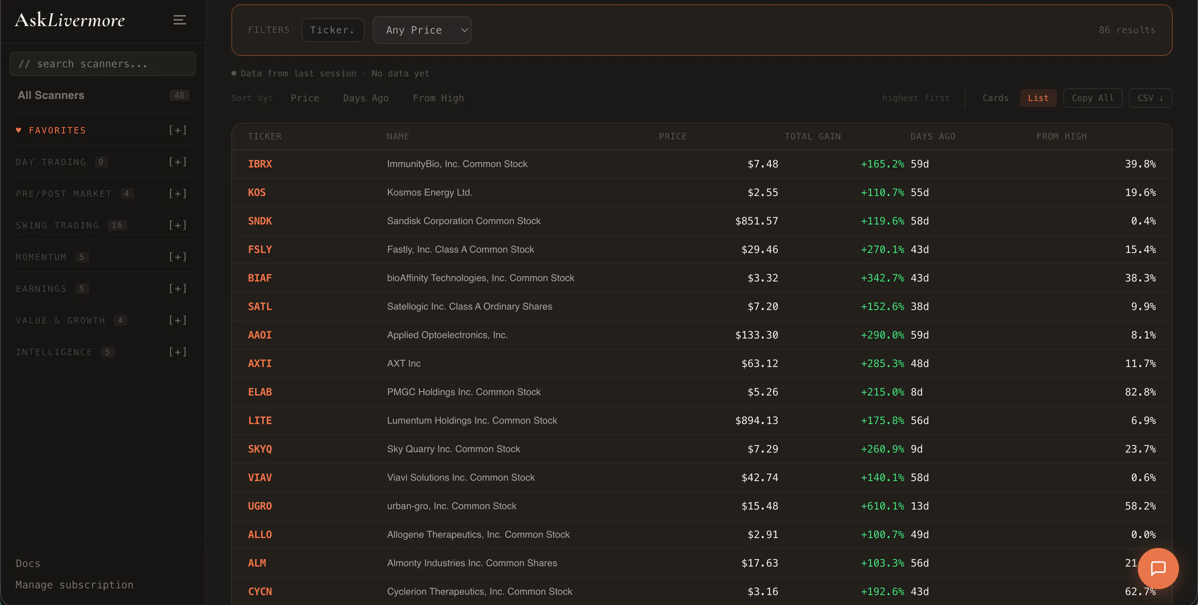Open the Momentum category

pos(41,257)
